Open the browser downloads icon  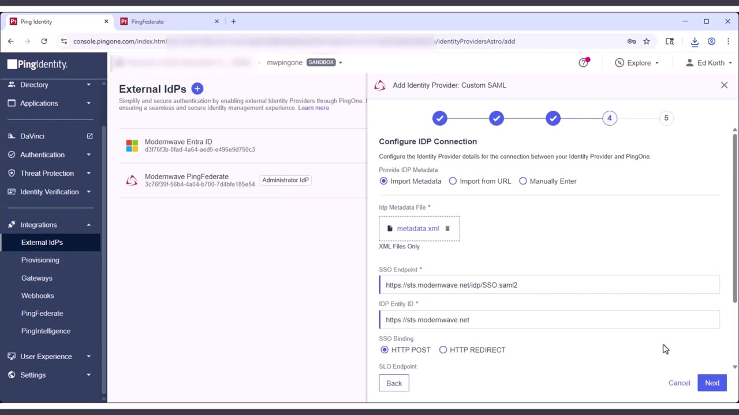[695, 41]
